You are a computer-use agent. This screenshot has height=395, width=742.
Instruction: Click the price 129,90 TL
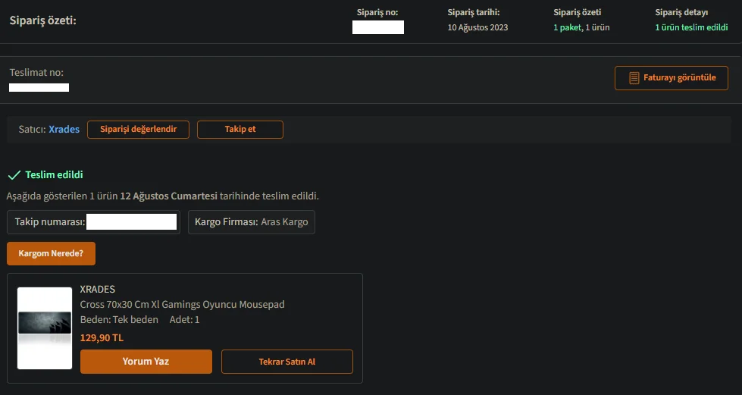pos(102,337)
